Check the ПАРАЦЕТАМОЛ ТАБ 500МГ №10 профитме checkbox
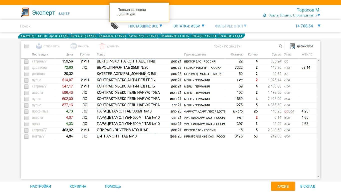The height and width of the screenshot is (192, 341). coord(26,111)
